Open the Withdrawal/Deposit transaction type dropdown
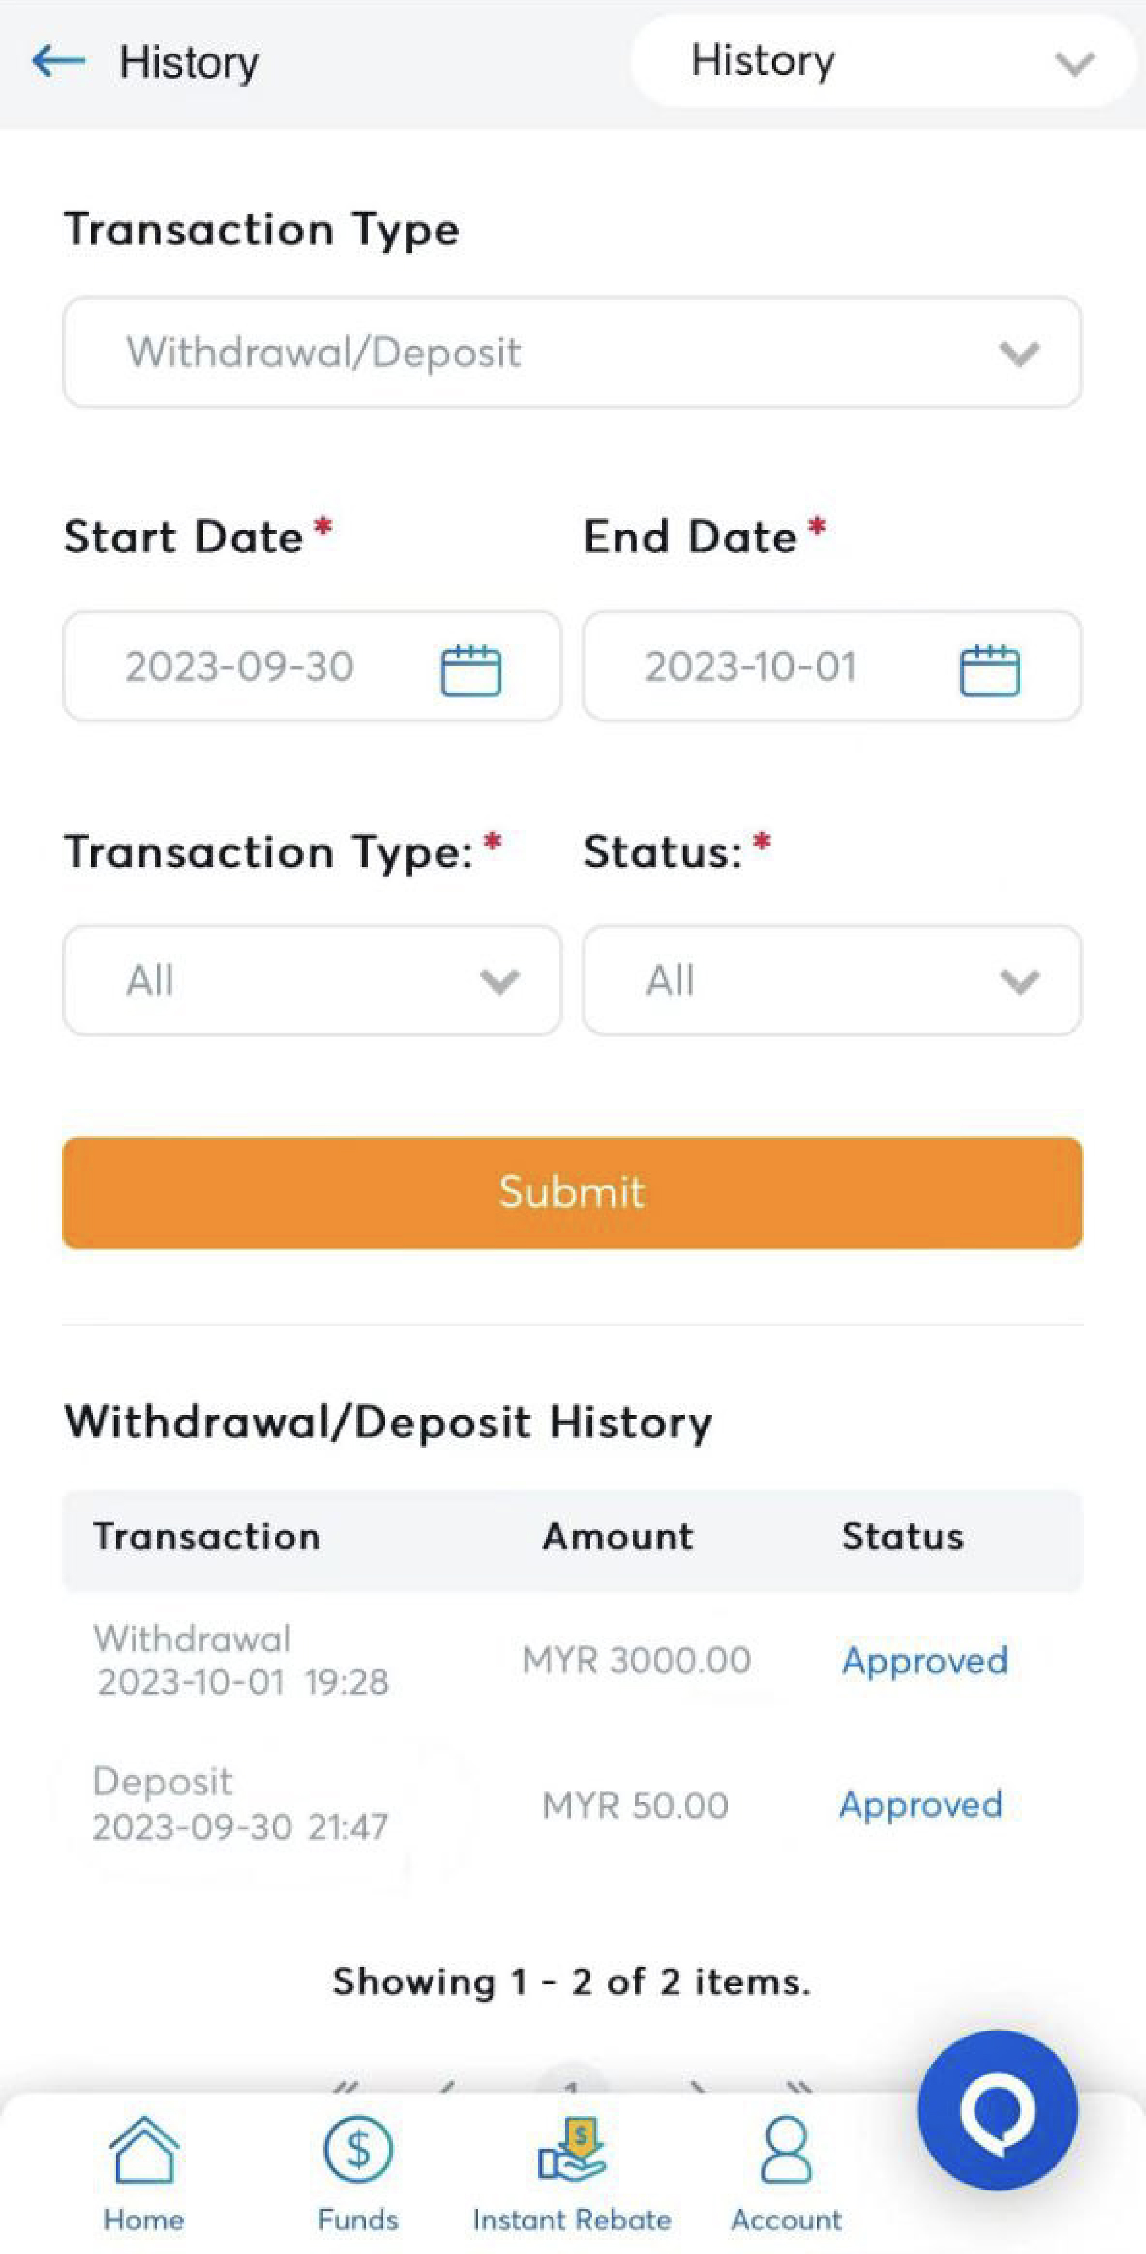1146x2254 pixels. click(572, 352)
